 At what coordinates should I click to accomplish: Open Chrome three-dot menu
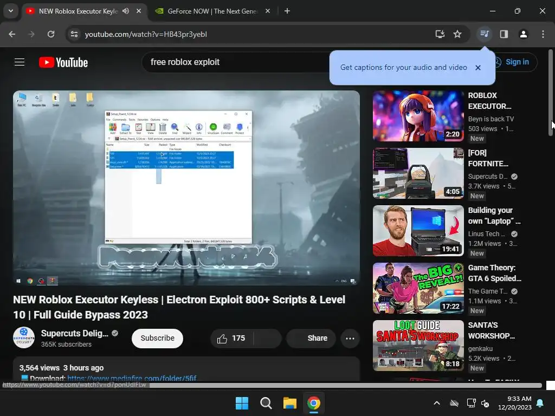(543, 34)
